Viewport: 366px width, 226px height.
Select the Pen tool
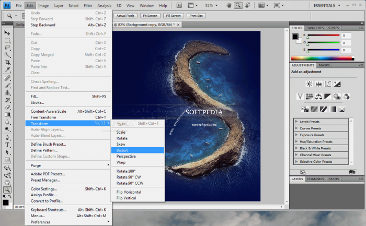point(7,137)
